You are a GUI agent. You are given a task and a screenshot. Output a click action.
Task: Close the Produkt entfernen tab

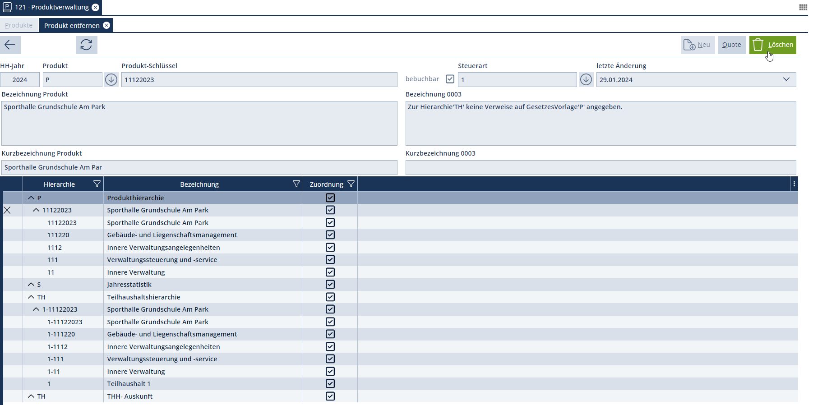tap(106, 25)
